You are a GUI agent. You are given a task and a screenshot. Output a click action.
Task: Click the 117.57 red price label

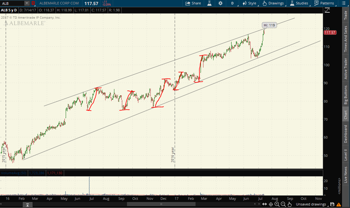tap(330, 33)
